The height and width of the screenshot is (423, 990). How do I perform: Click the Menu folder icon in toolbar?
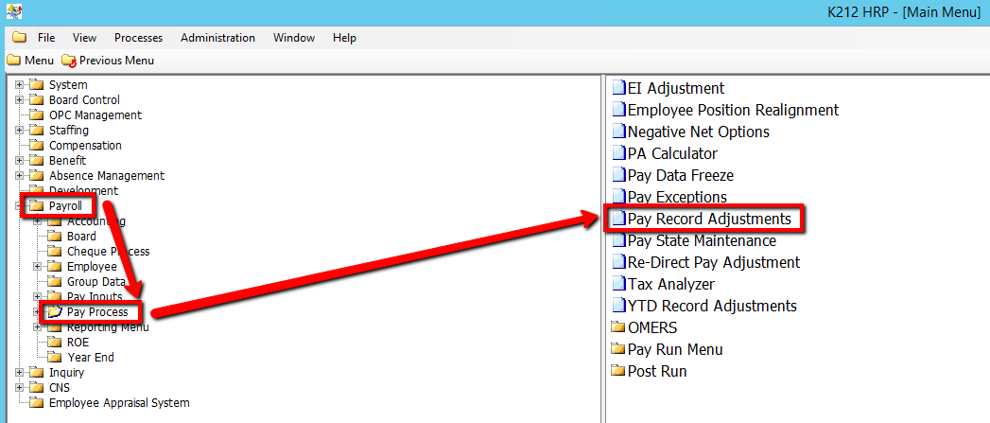[x=13, y=61]
